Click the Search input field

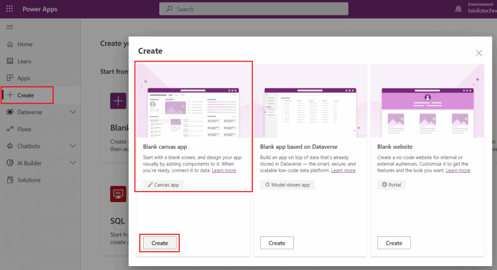point(254,9)
